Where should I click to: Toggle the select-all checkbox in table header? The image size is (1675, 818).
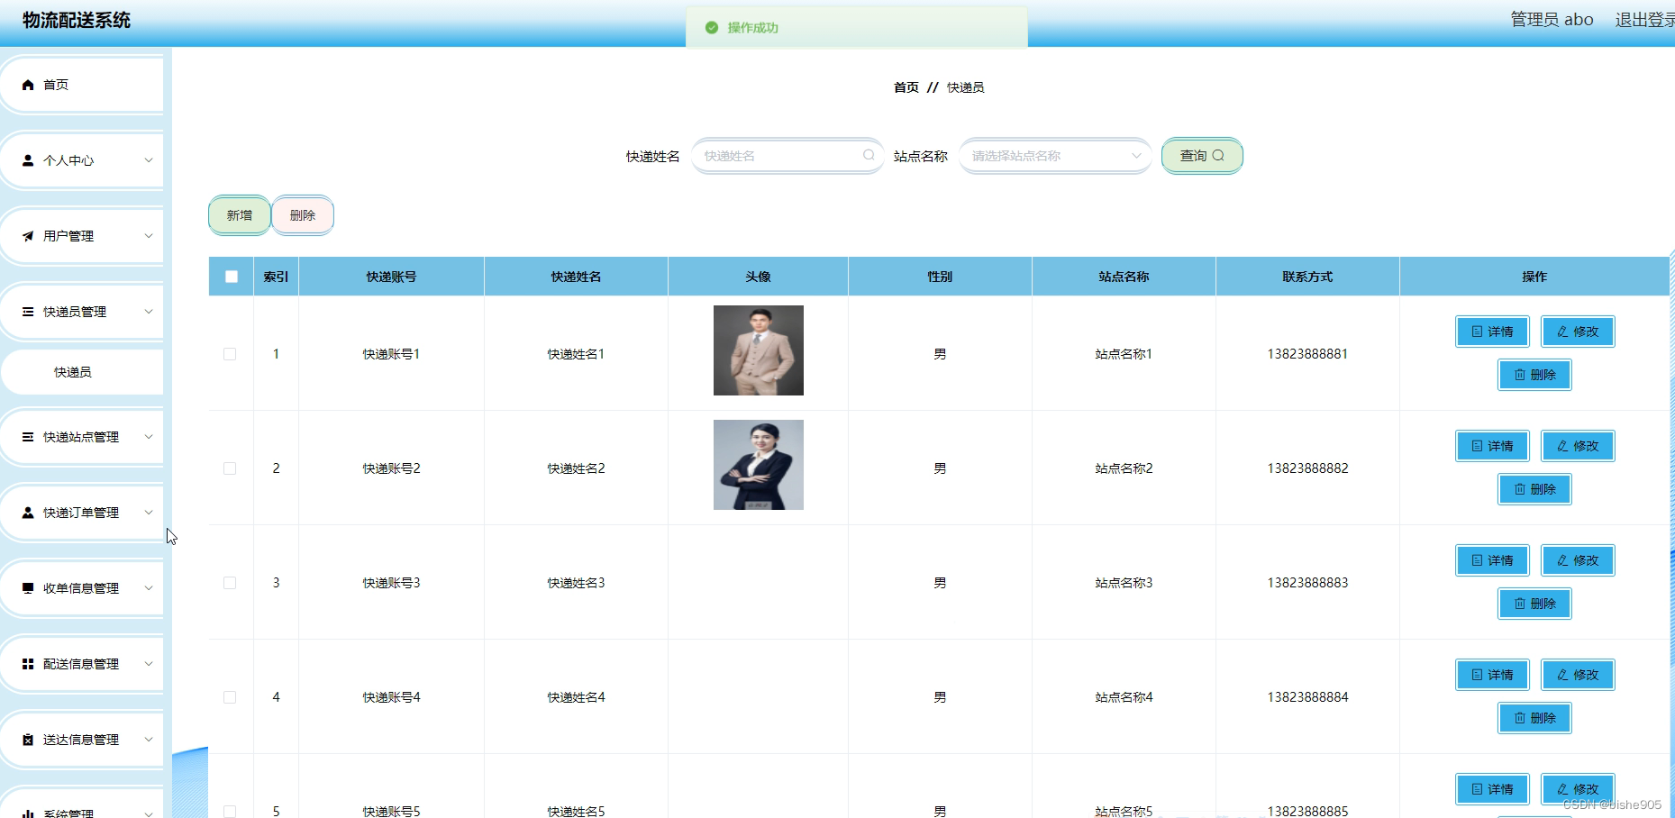tap(231, 276)
